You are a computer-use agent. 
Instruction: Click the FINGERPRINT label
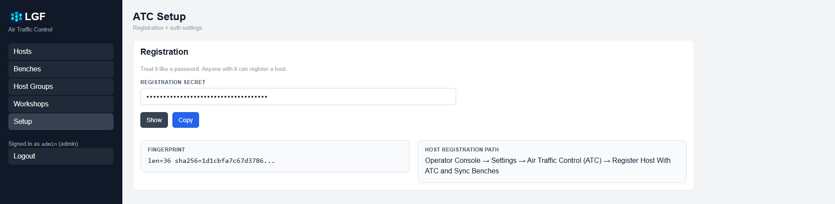tap(166, 150)
